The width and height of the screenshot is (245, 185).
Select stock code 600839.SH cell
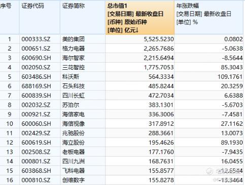[40, 96]
